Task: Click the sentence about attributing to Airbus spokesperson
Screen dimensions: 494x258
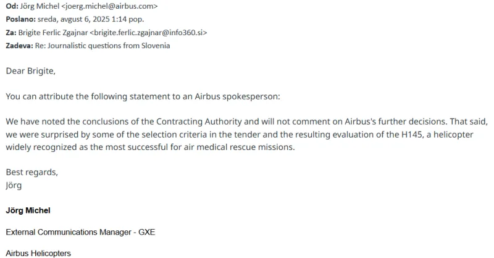Action: click(x=143, y=96)
